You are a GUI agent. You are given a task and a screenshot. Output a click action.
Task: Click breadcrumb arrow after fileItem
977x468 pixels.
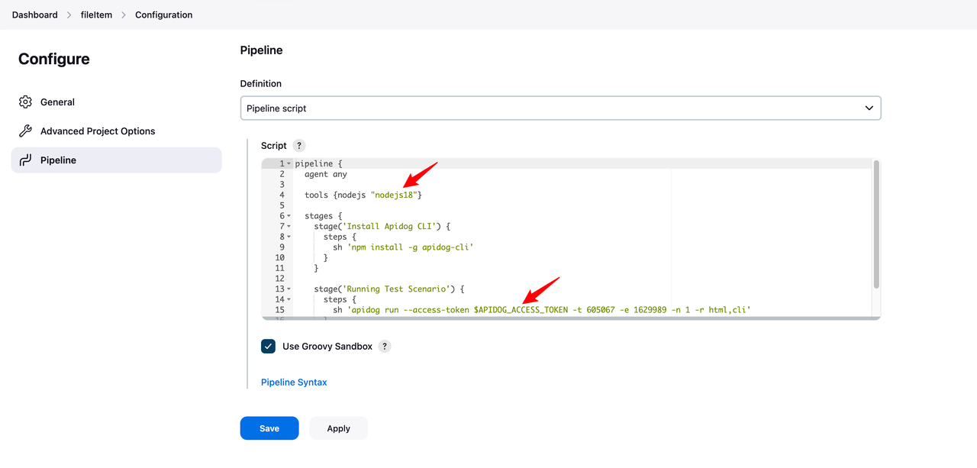124,15
